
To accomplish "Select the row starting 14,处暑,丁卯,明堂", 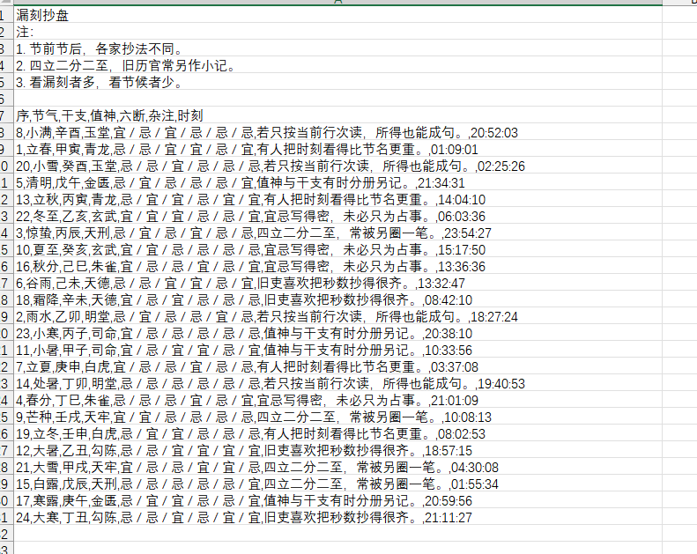I will 337,383.
